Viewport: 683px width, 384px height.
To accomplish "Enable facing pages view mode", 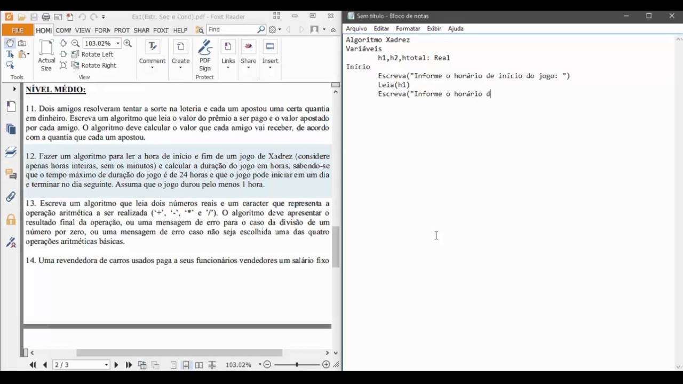I will (199, 365).
